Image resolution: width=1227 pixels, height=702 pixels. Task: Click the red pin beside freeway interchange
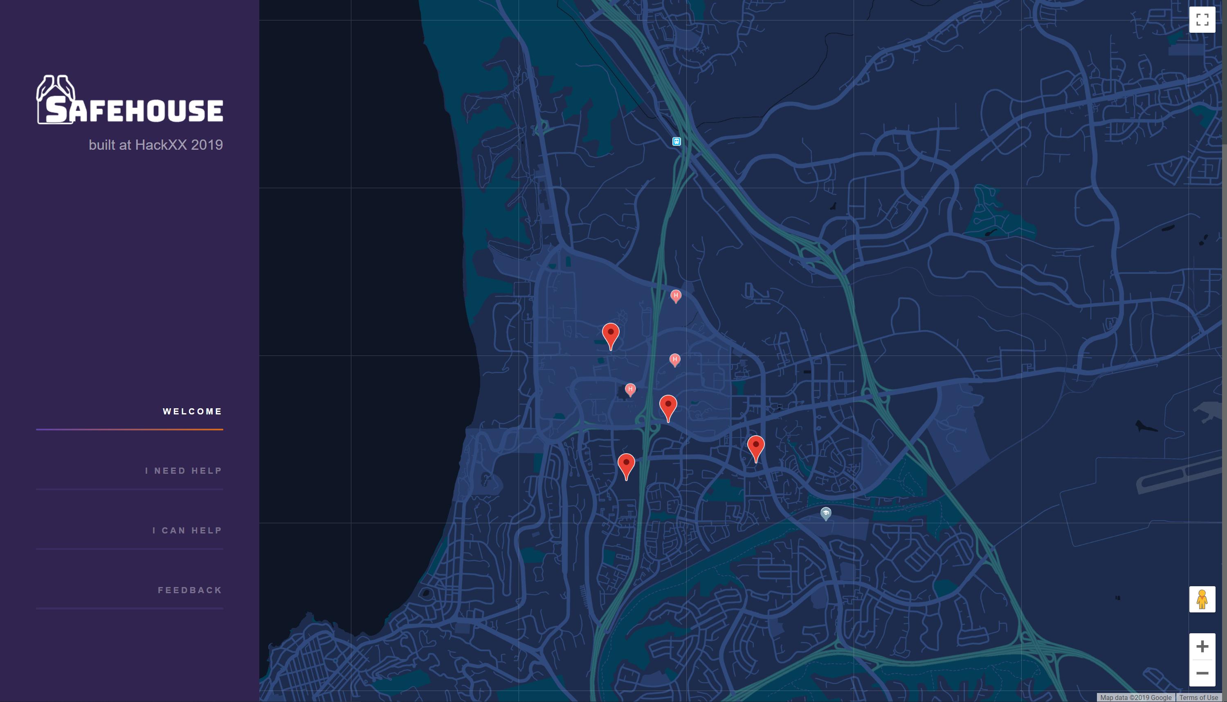(x=668, y=405)
